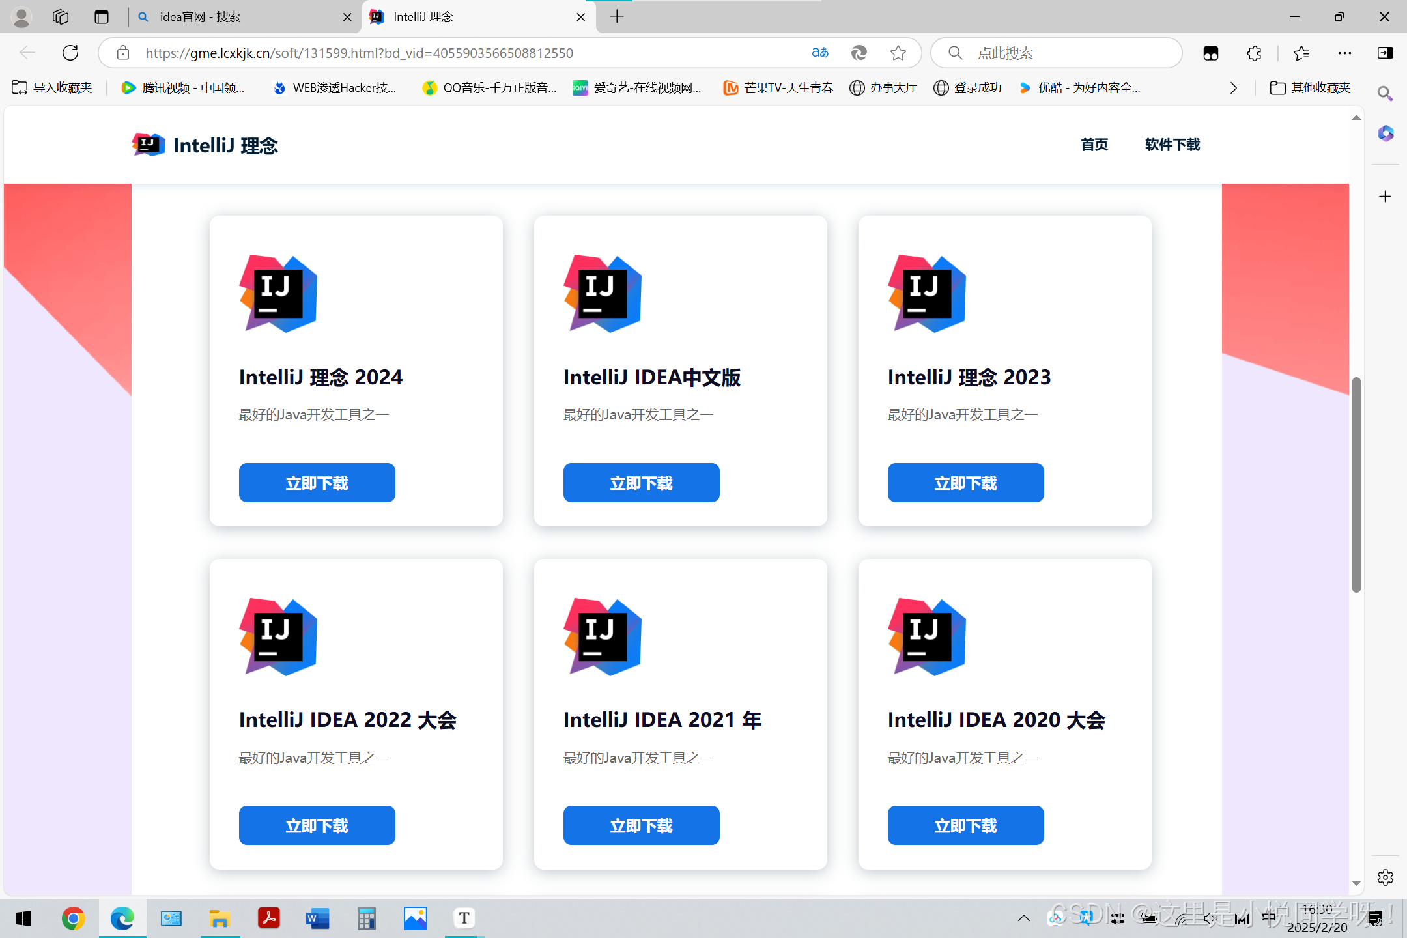1407x938 pixels.
Task: Go to 首页 navigation link
Action: pyautogui.click(x=1094, y=145)
